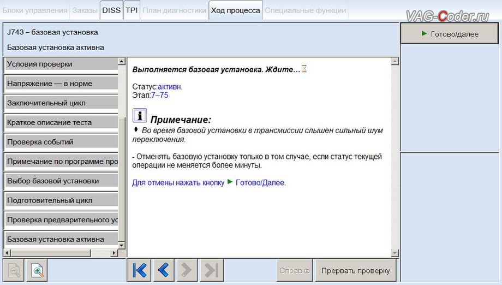Screen dimensions: 502x285
Task: Select the Ход процесса tab
Action: tap(235, 10)
